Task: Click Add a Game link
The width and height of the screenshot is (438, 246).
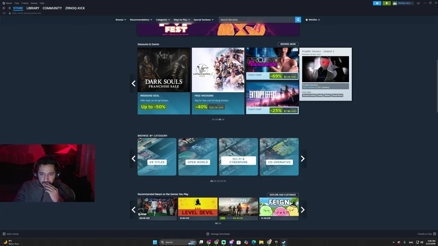Action: pyautogui.click(x=13, y=234)
